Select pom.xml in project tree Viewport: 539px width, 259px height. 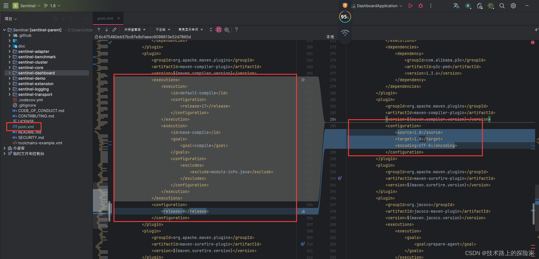click(26, 127)
